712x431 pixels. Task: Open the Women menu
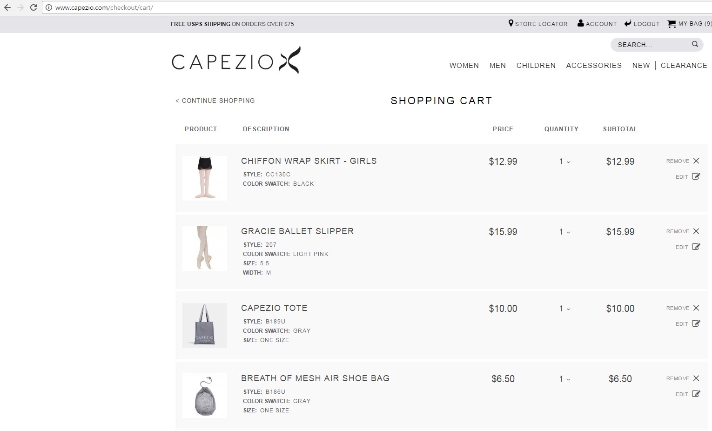[x=464, y=66]
